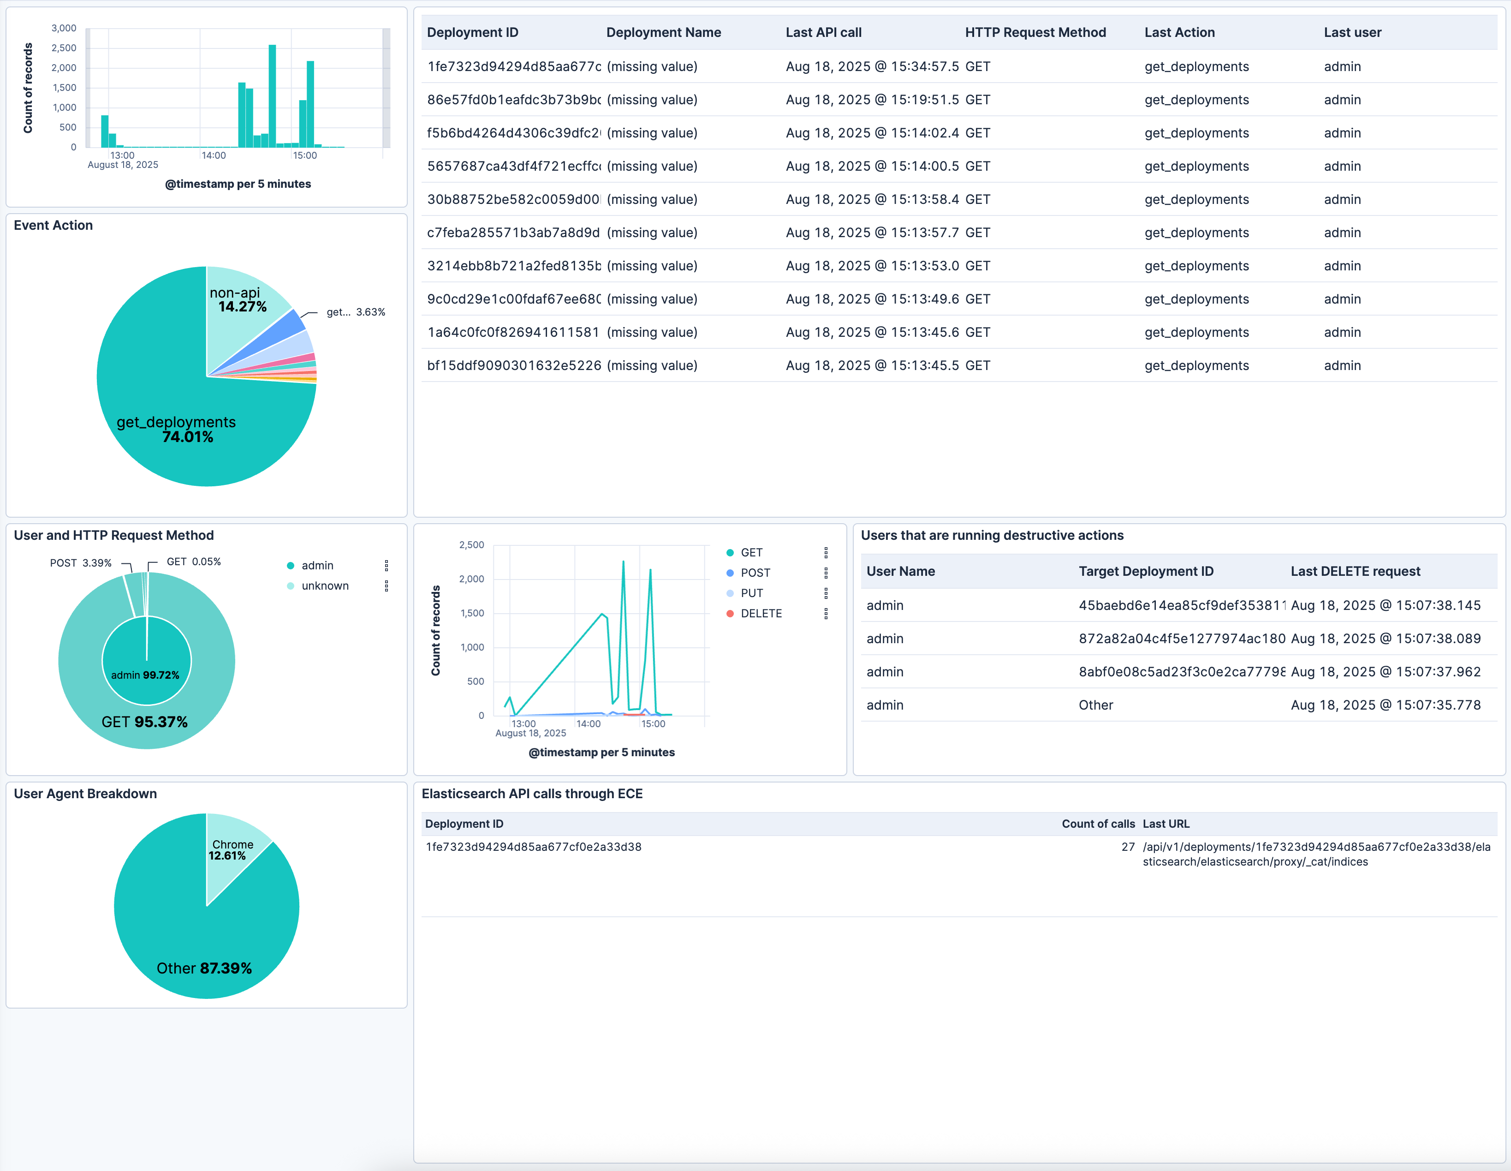1511x1171 pixels.
Task: Click the DELETE legend red color dot
Action: point(729,613)
